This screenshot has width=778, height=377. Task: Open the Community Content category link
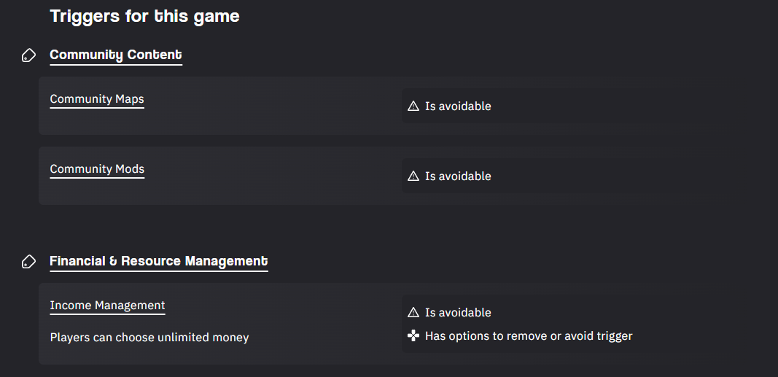tap(116, 55)
